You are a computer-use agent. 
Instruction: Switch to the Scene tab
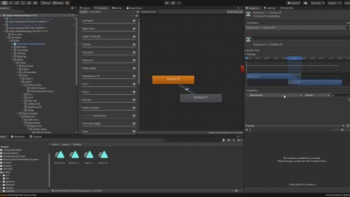coord(85,8)
